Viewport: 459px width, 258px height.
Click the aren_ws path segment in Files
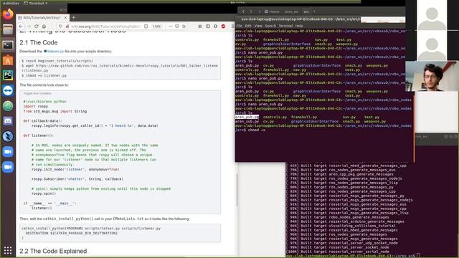[291, 11]
